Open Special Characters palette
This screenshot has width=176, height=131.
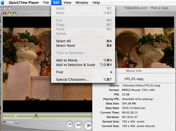tap(83, 80)
